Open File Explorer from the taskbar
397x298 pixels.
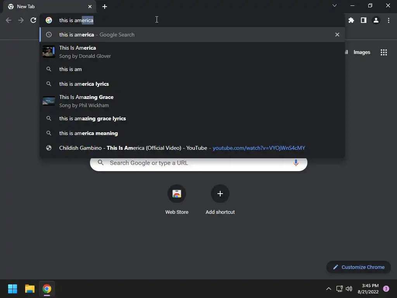click(x=29, y=289)
